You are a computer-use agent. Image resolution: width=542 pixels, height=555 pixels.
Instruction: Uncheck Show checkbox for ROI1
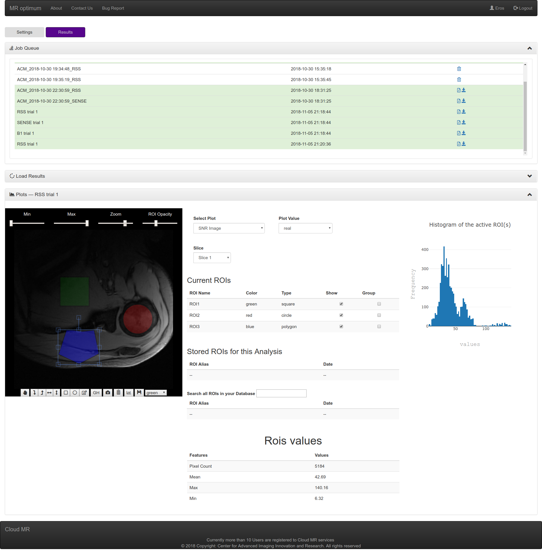(x=341, y=304)
